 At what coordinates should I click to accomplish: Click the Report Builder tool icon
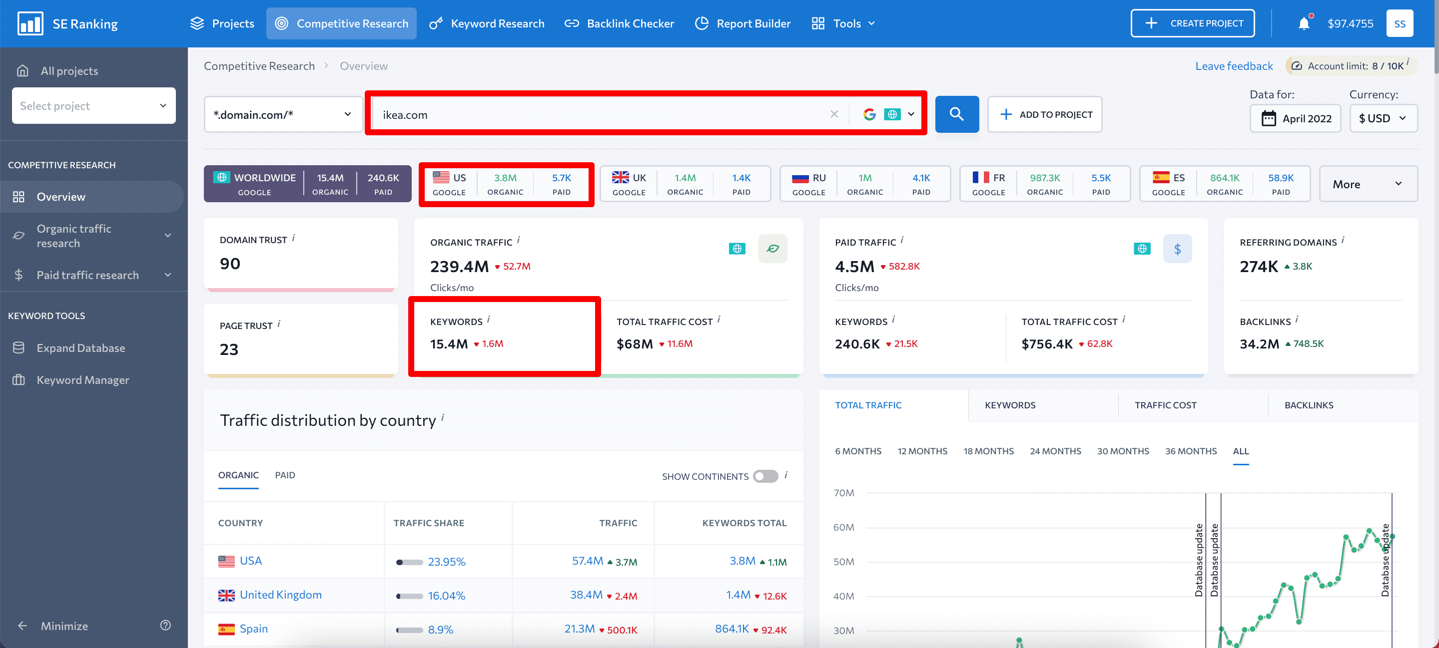coord(700,23)
